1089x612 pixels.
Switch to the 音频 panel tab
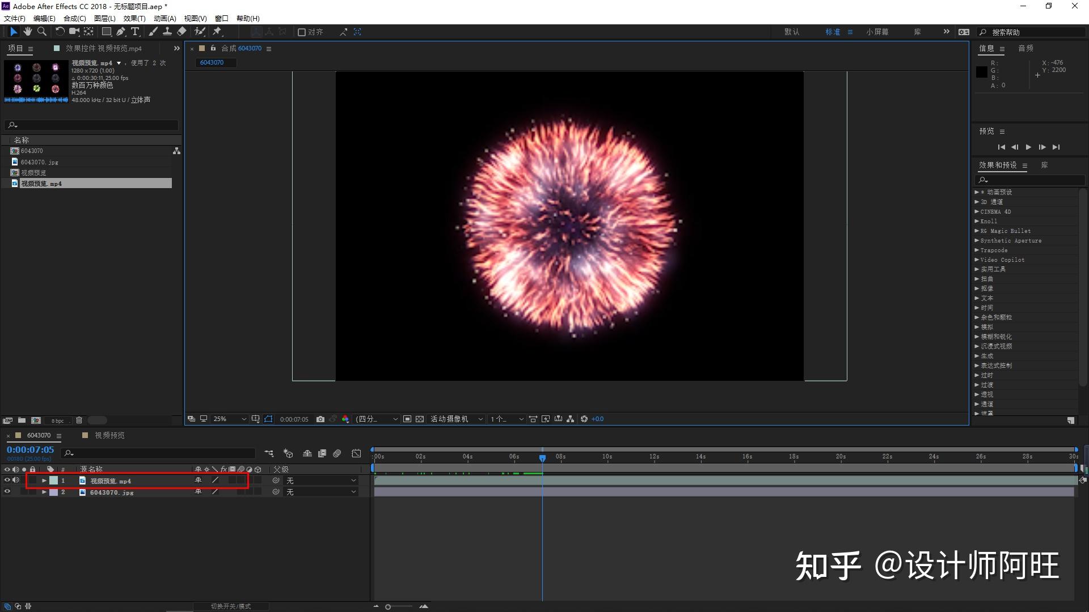(1025, 48)
